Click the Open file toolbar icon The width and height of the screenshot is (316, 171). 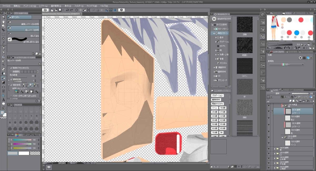[56, 10]
